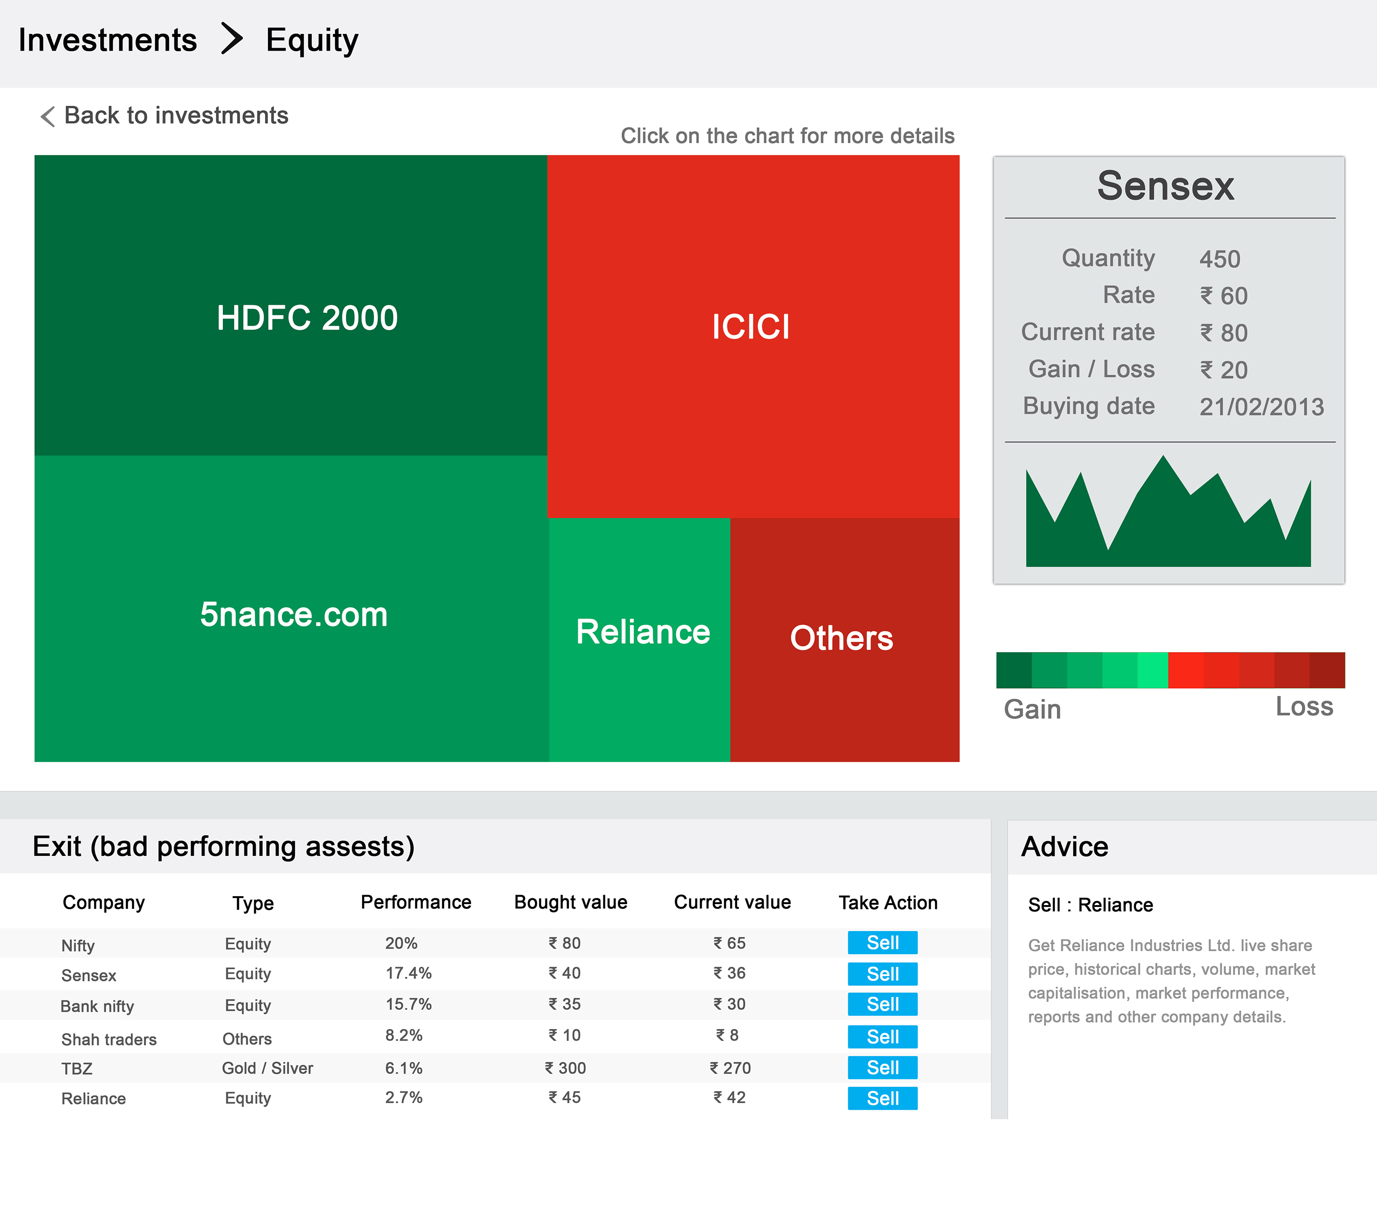Viewport: 1377px width, 1208px height.
Task: Click the ₹ 270 current value
Action: (x=730, y=1068)
